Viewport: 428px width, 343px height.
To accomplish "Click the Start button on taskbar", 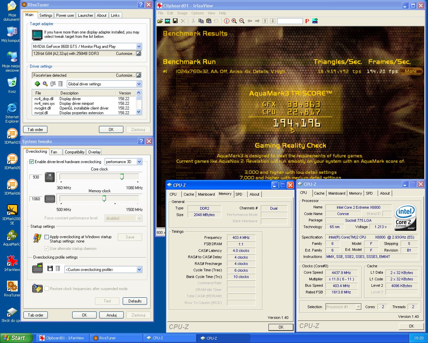I will pos(16,338).
